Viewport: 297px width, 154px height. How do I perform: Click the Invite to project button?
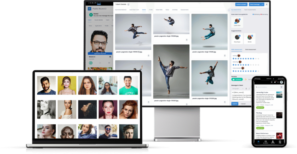point(241,4)
